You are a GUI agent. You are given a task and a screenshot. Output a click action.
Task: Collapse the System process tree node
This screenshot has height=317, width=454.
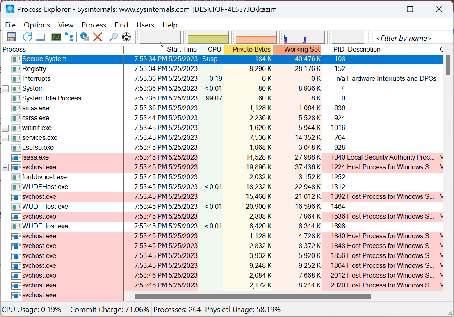tap(5, 89)
